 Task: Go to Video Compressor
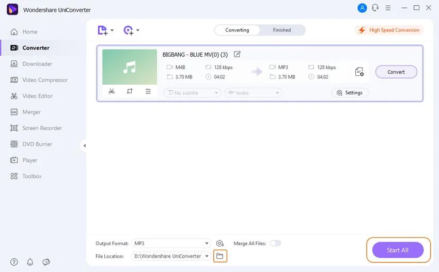tap(39, 80)
